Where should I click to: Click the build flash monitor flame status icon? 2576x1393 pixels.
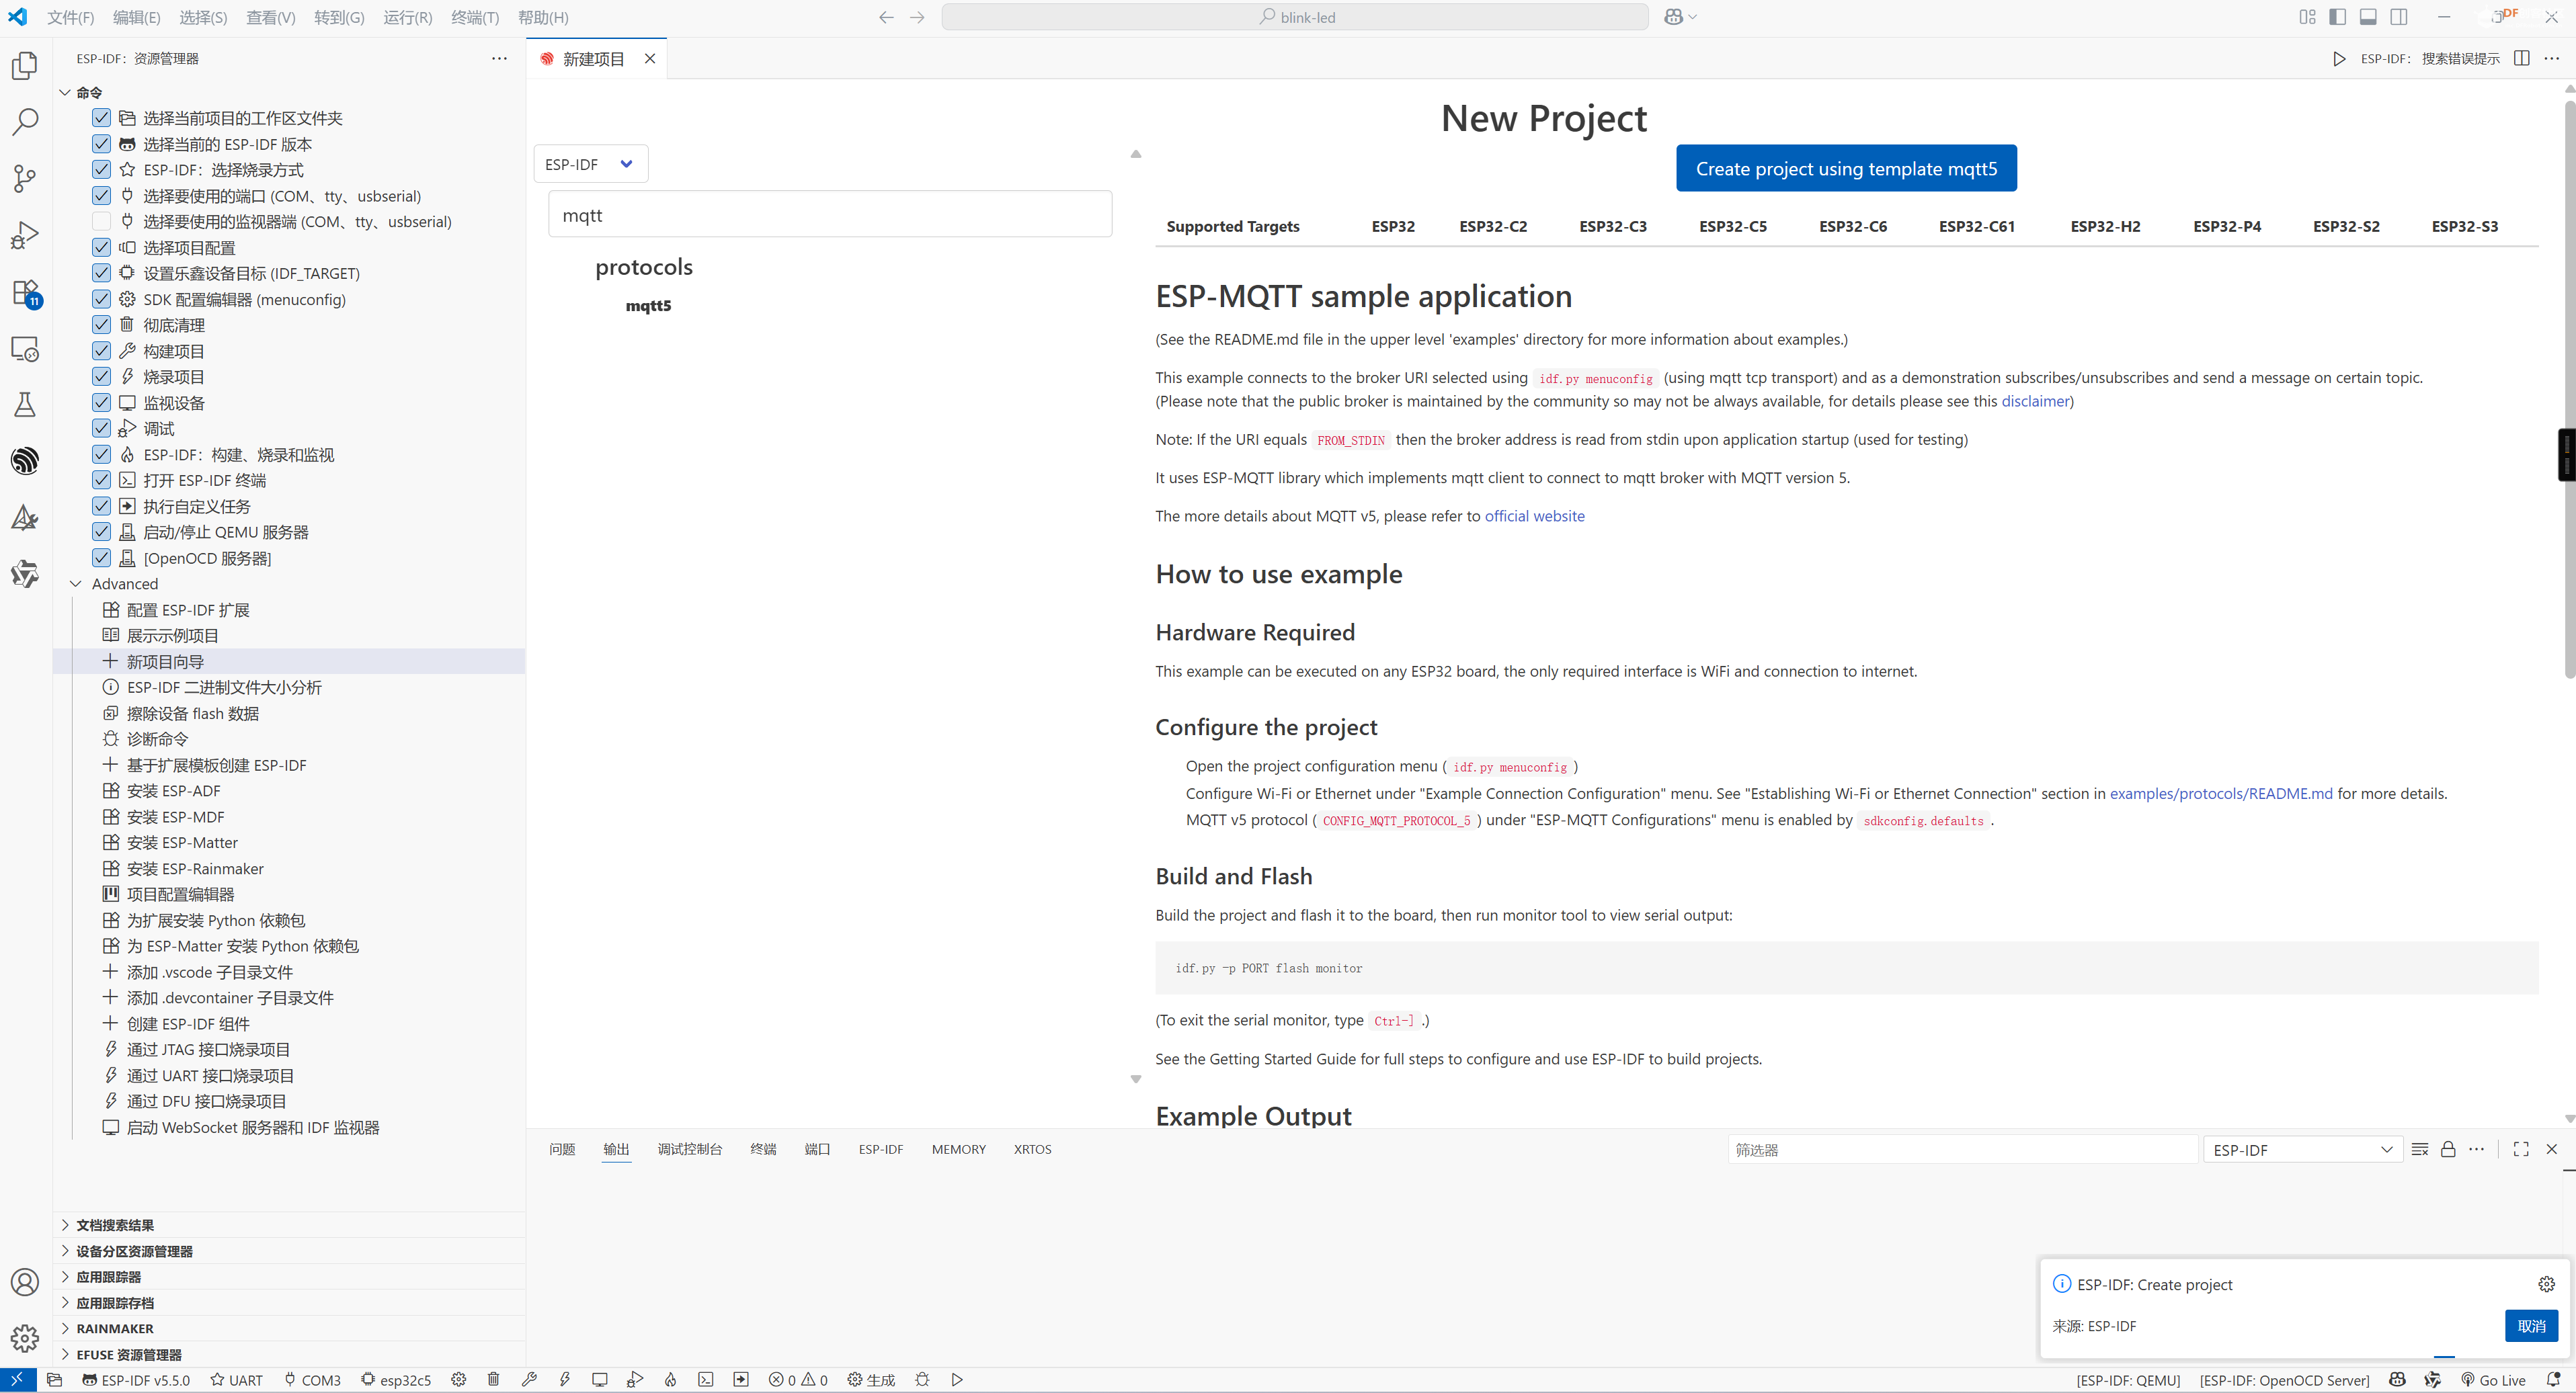click(x=670, y=1380)
